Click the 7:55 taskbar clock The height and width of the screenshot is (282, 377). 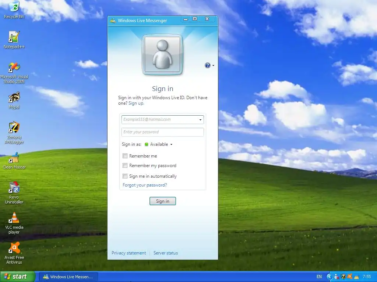pos(367,276)
